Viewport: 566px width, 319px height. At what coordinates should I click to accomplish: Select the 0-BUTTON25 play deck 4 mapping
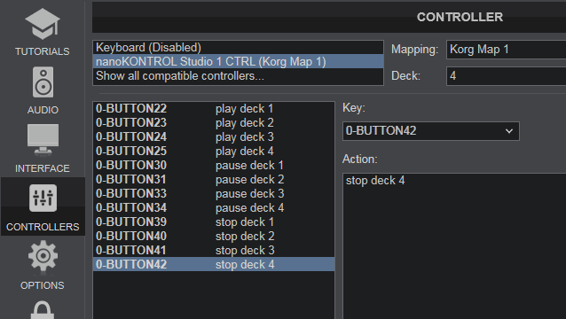(x=214, y=152)
